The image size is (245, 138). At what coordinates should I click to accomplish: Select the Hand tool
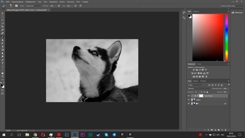pyautogui.click(x=2, y=73)
